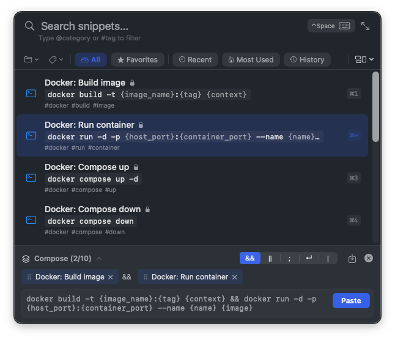Screen dimensions: 395x340
Task: Clear compose with the circled X button
Action: click(x=369, y=258)
